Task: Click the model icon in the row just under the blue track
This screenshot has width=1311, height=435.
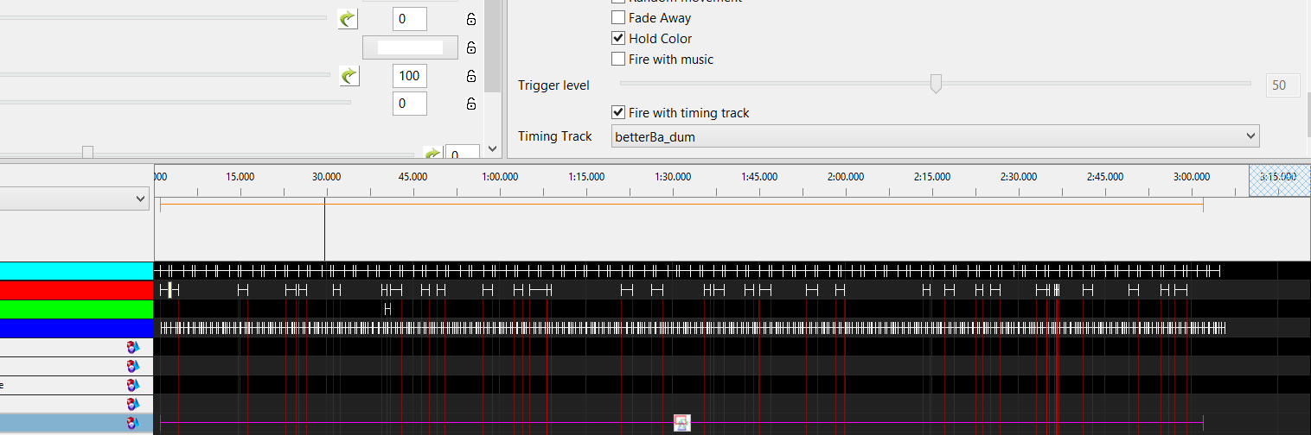Action: tap(132, 347)
